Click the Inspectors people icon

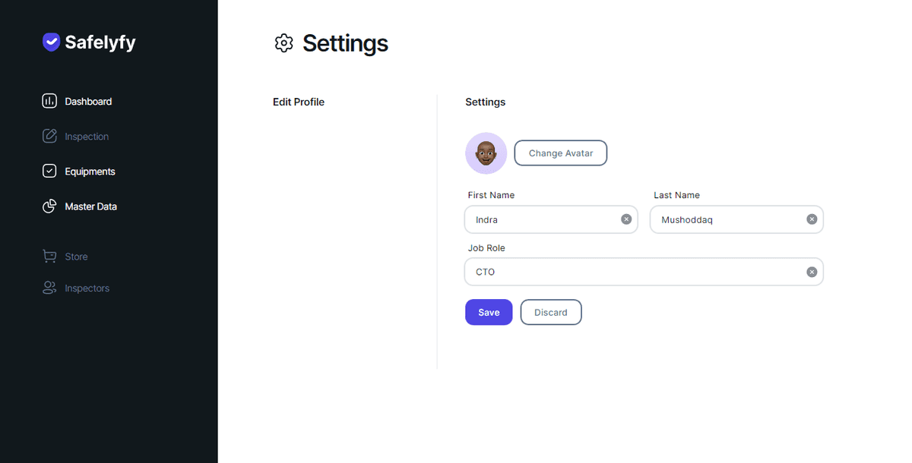coord(49,288)
